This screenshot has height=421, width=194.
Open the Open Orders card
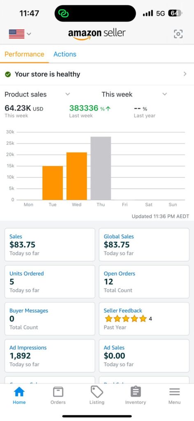[144, 282]
